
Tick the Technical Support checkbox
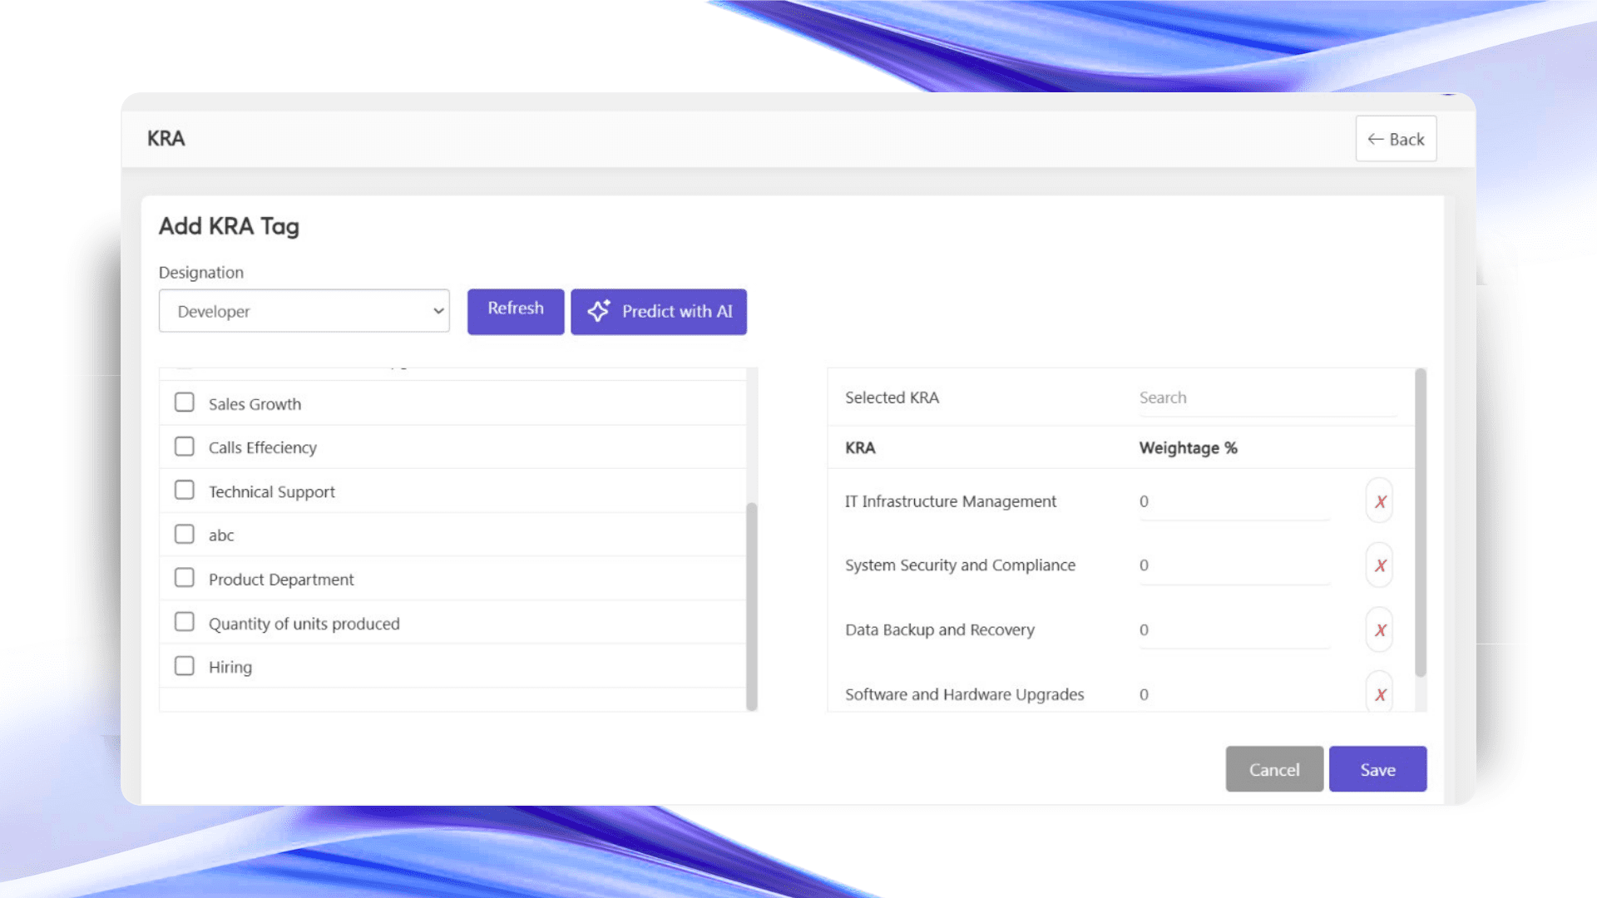pyautogui.click(x=185, y=491)
